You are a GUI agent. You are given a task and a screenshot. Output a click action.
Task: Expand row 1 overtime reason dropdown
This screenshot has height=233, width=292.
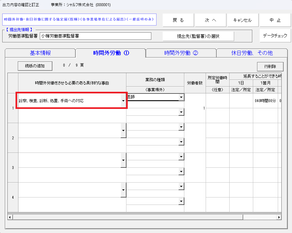click(123, 101)
